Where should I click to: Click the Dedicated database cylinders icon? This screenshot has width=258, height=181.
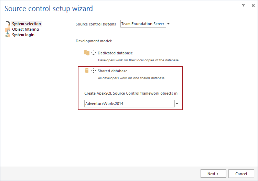point(86,53)
